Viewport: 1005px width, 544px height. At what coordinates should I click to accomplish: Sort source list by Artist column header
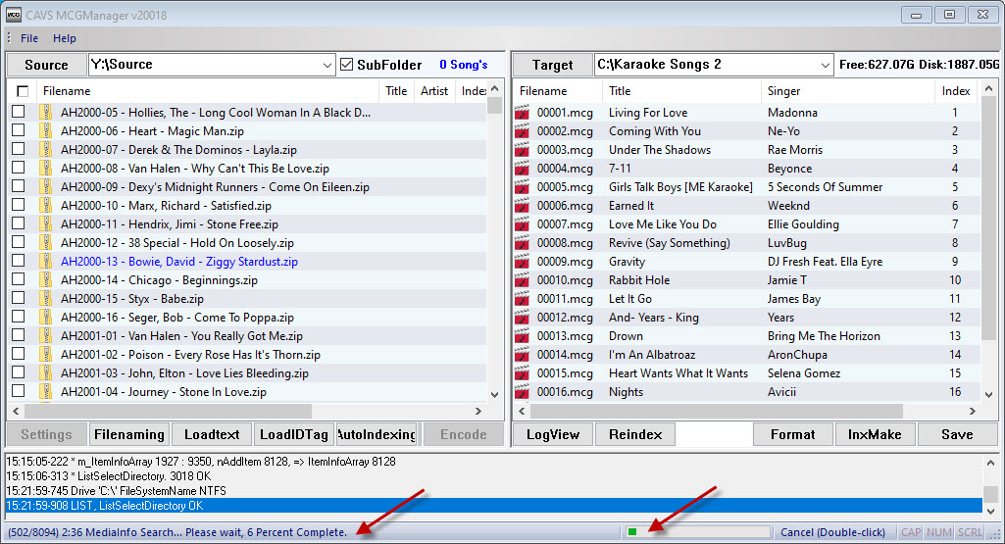click(x=434, y=91)
